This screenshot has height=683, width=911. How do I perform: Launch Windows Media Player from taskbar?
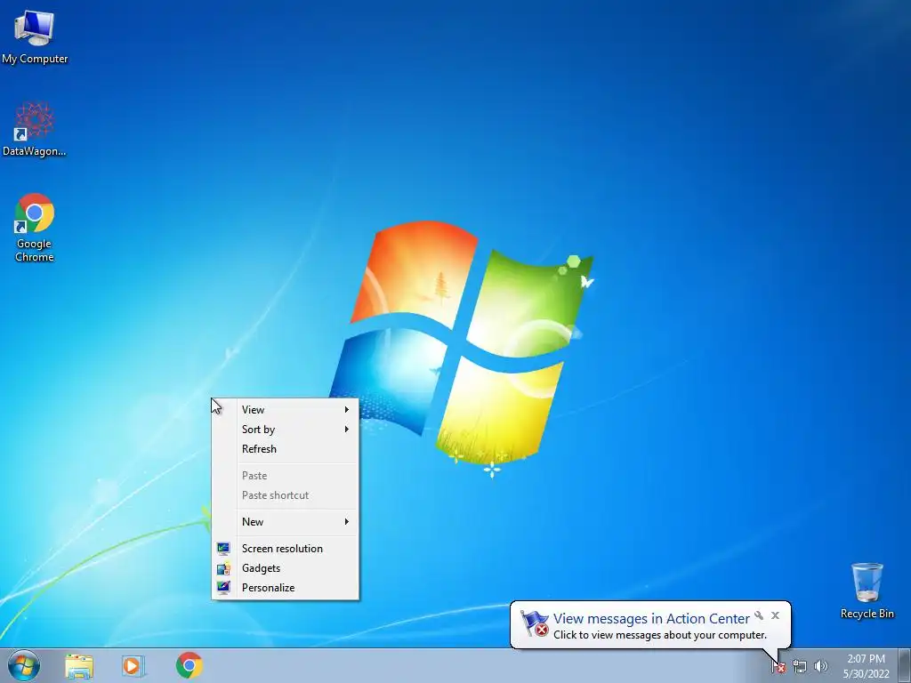(x=133, y=666)
